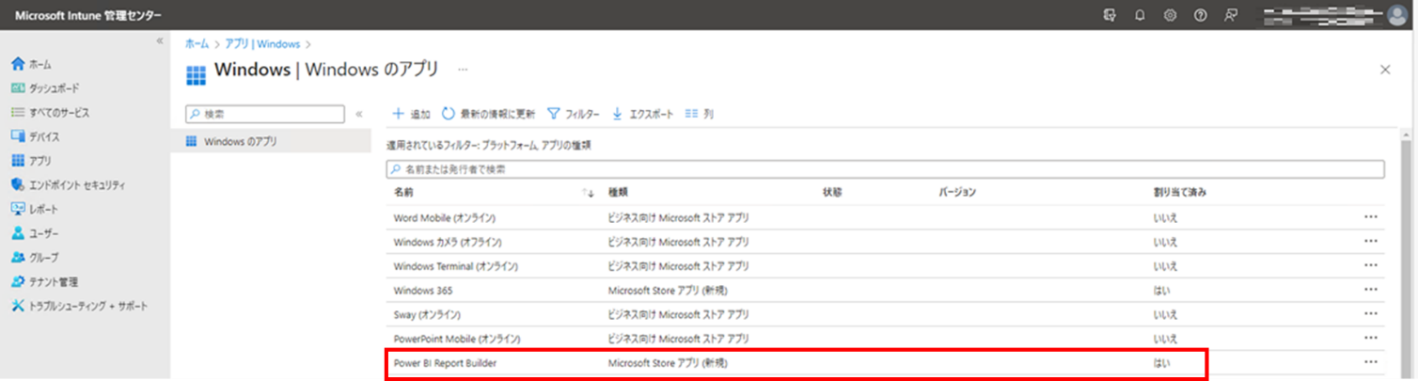Click the notifications bell icon
Viewport: 1418px width, 381px height.
(x=1140, y=15)
